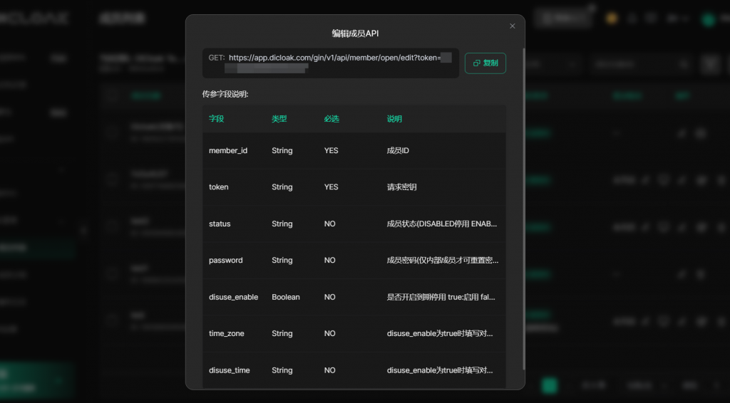Image resolution: width=730 pixels, height=403 pixels.
Task: Click the Boolean type cell
Action: click(285, 297)
